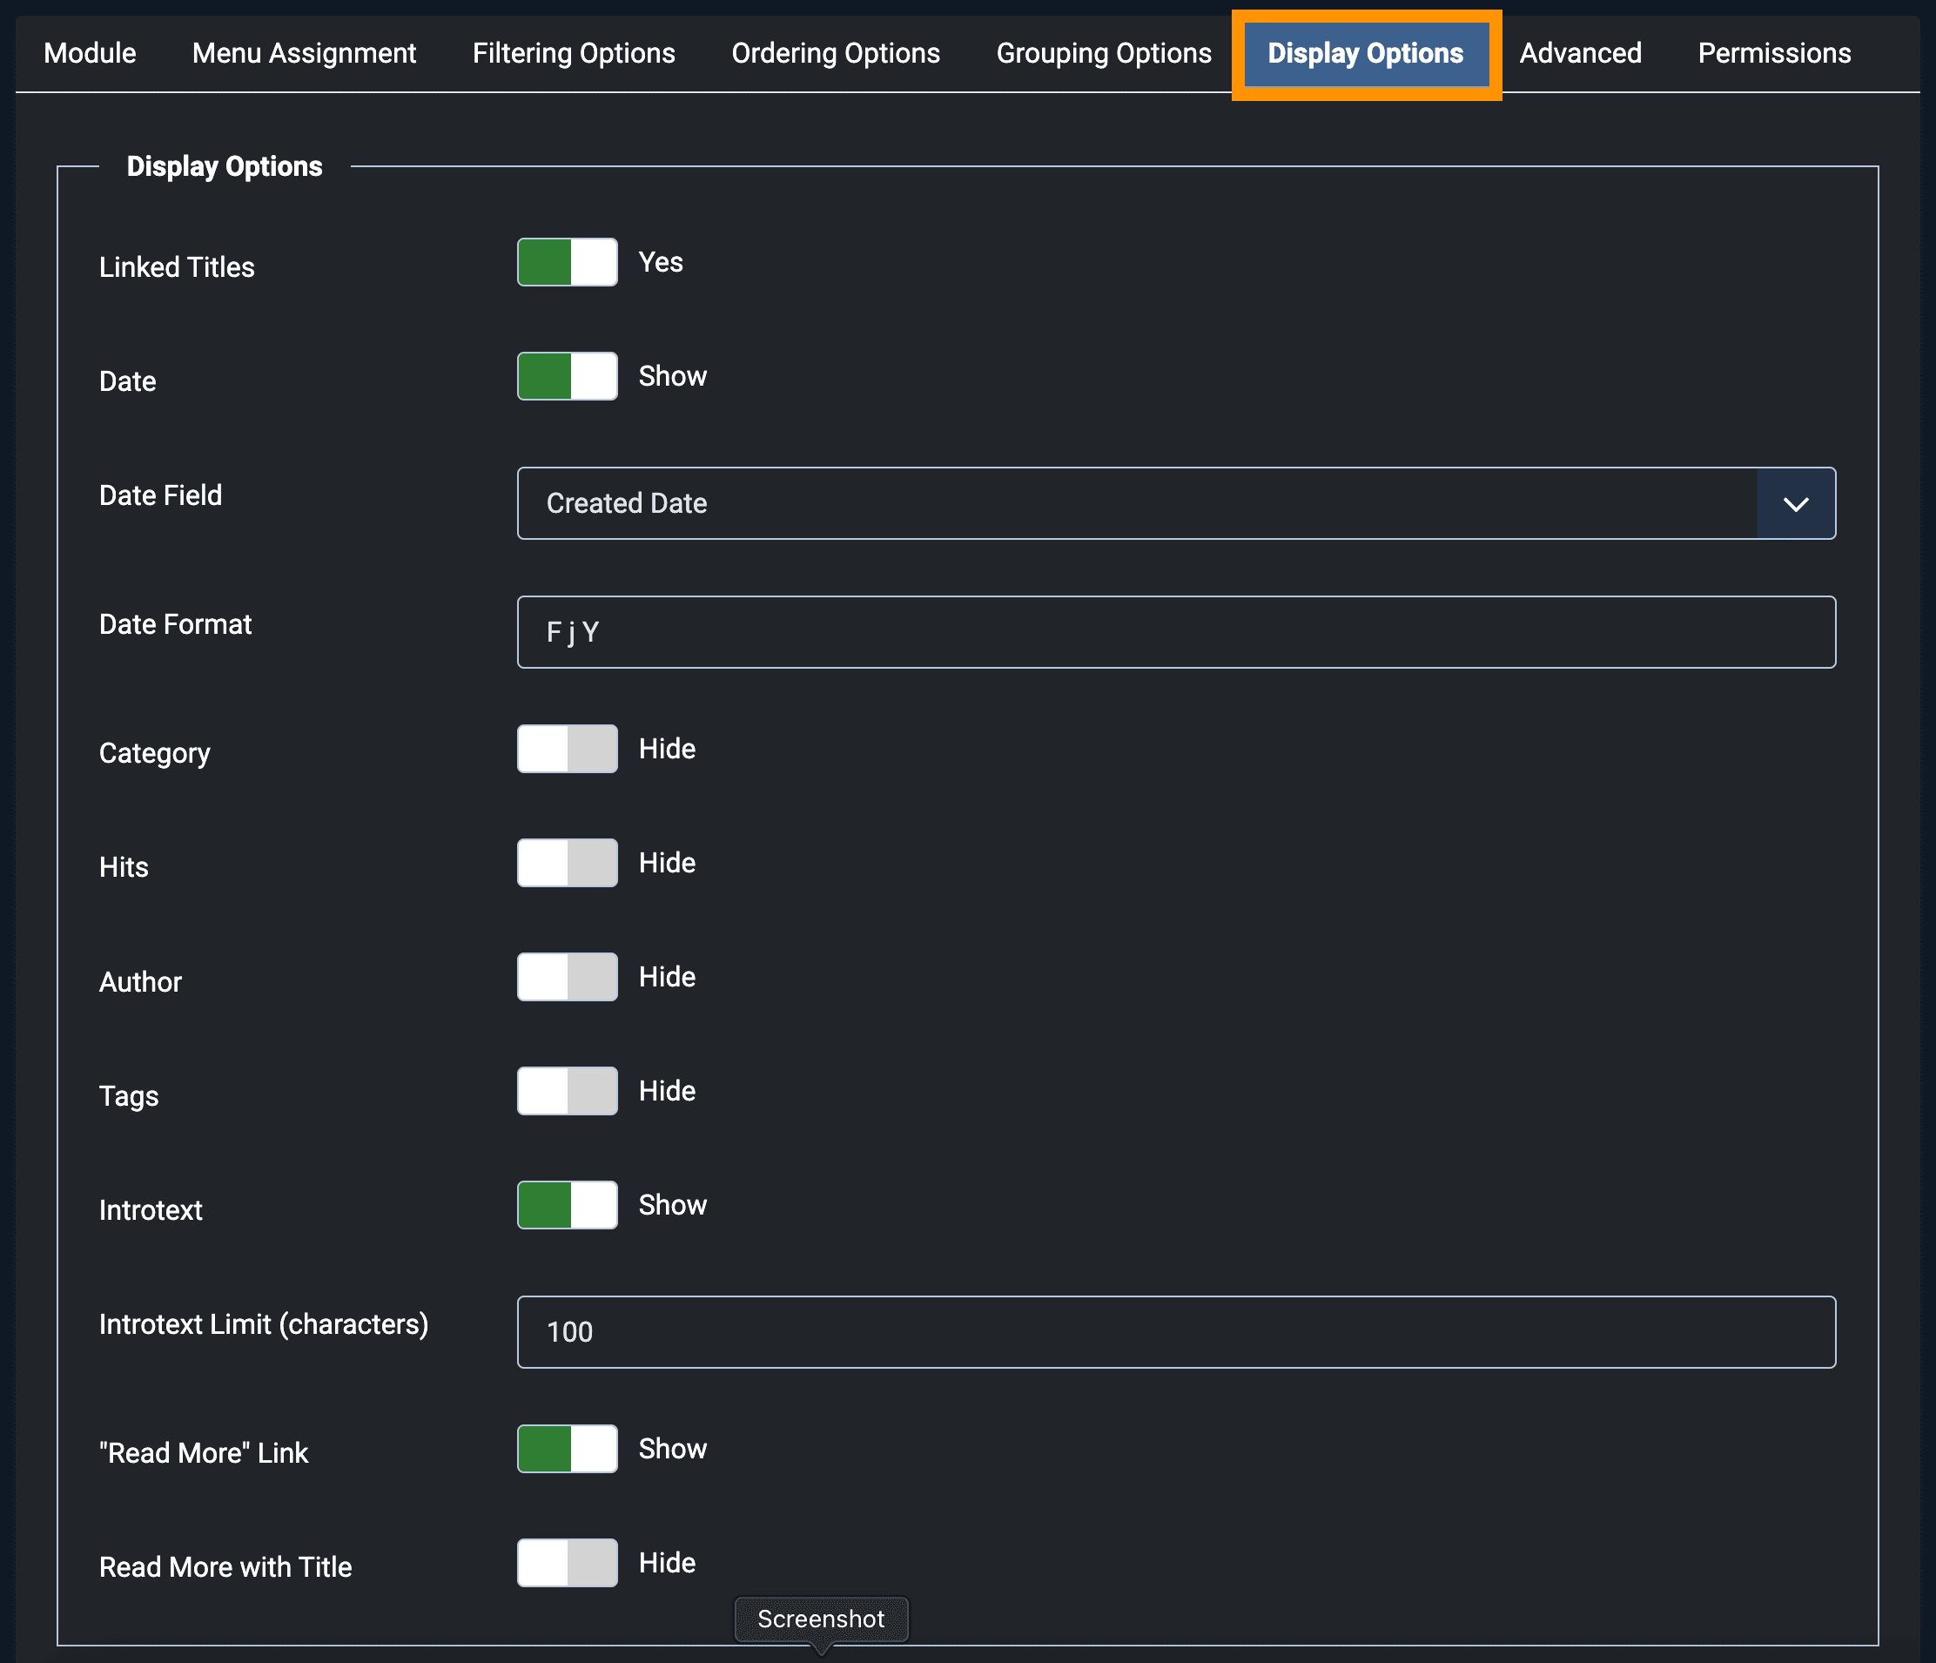Open the Grouping Options tab
The width and height of the screenshot is (1936, 1663).
coord(1104,53)
